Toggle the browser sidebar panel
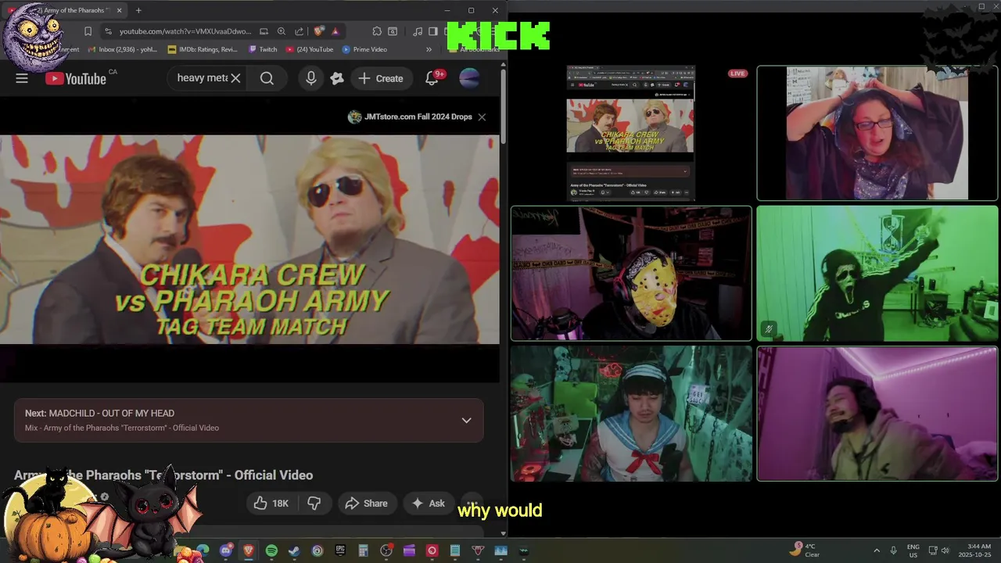 (432, 31)
